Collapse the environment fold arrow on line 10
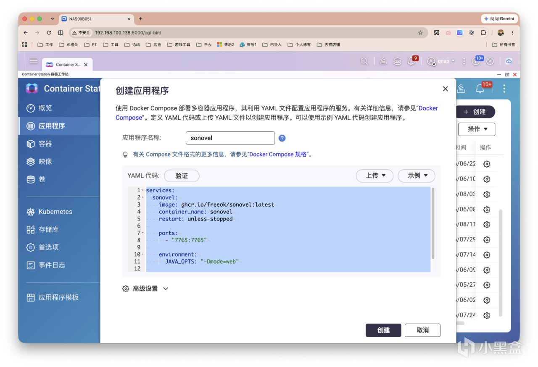 pyautogui.click(x=143, y=254)
